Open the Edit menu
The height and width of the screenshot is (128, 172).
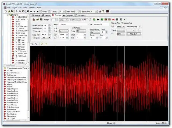click(20, 8)
